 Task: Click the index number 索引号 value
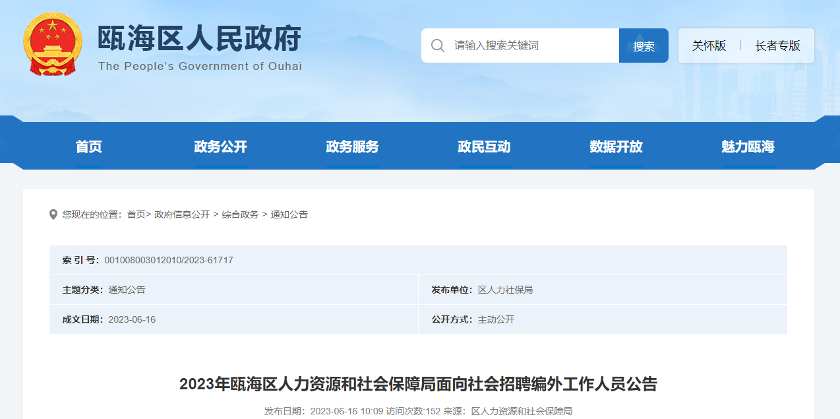(168, 260)
